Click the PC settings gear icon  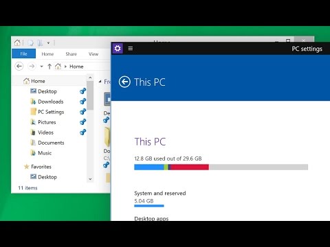(118, 48)
